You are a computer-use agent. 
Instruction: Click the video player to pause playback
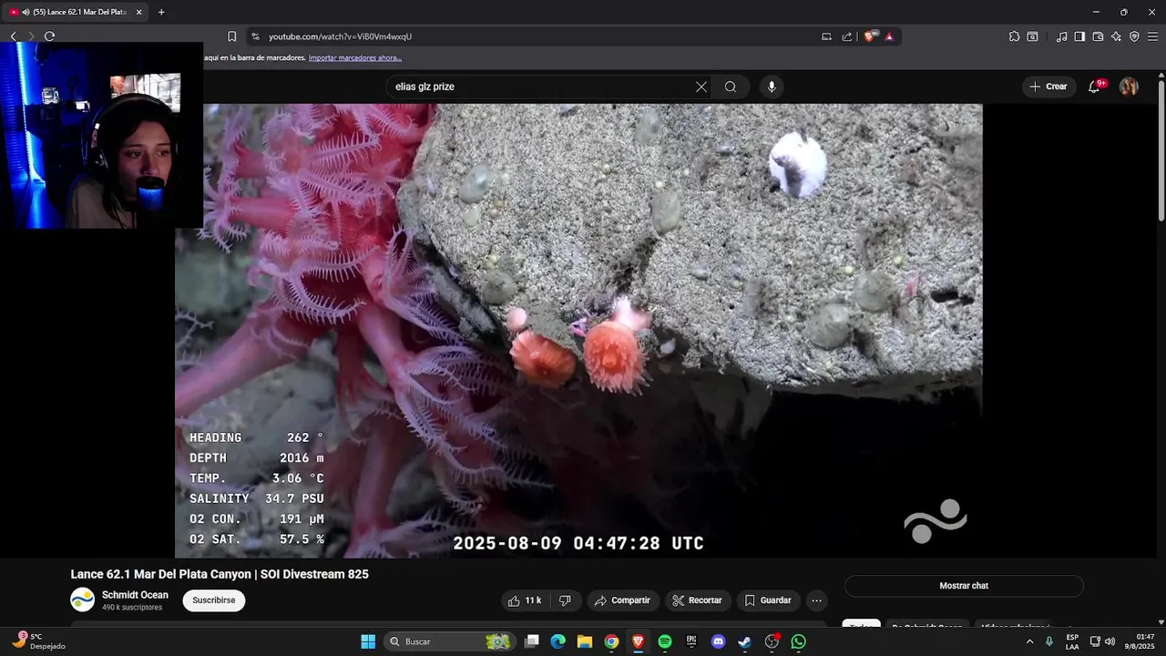coord(578,330)
